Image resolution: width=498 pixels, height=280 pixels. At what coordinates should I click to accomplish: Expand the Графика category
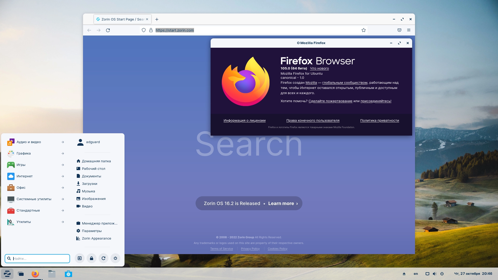[36, 153]
